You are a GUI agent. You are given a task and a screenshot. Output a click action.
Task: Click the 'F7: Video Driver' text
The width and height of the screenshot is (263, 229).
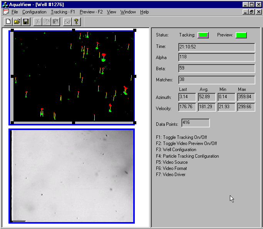[171, 175]
